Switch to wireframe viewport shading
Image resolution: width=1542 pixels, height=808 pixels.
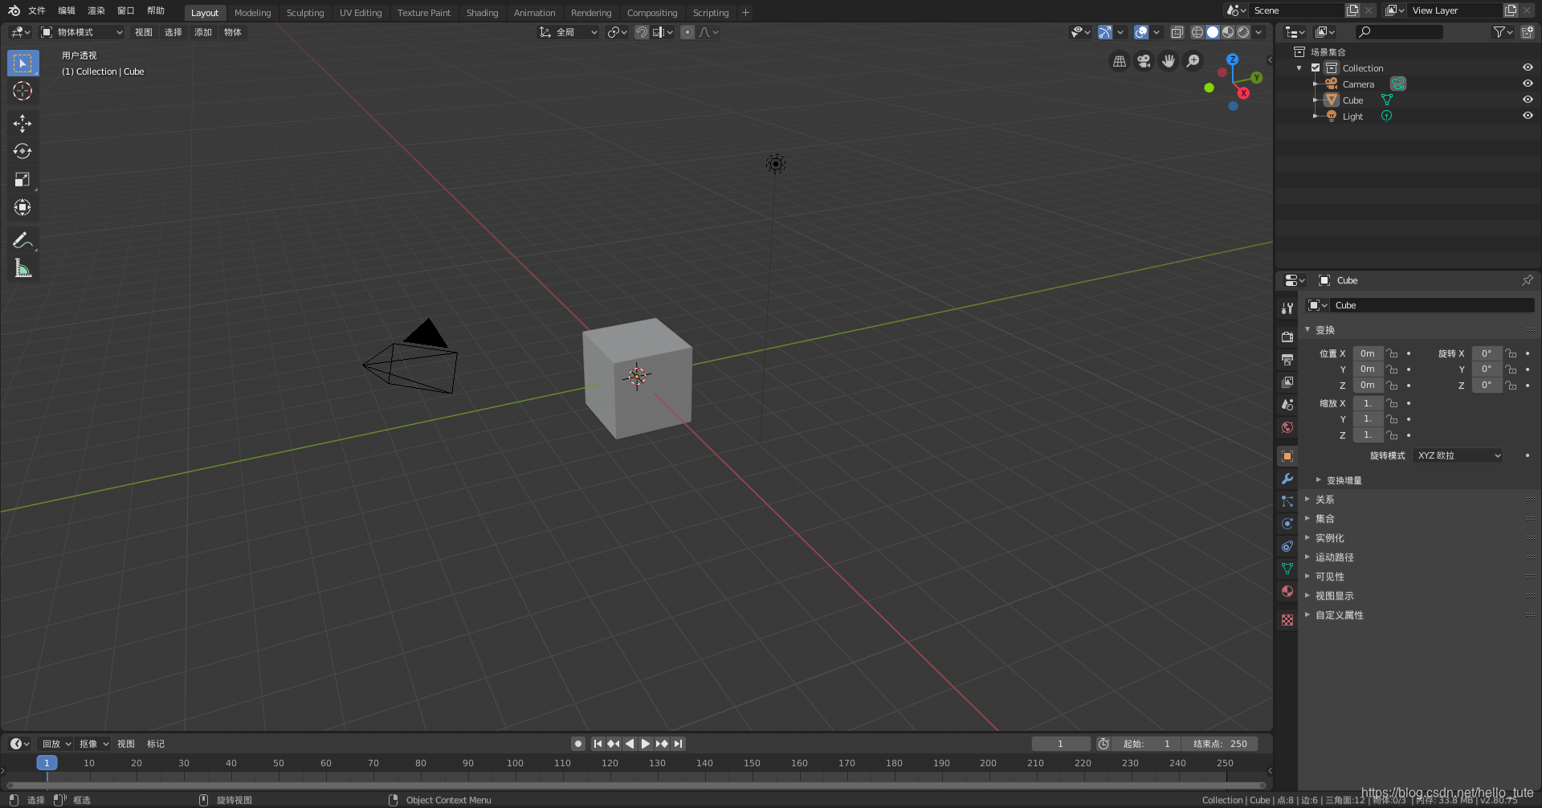tap(1197, 32)
